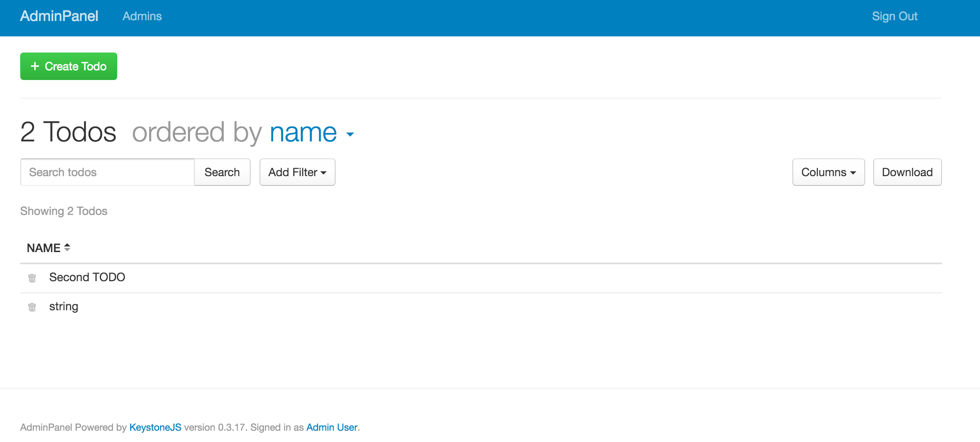
Task: Click the Add Filter dropdown arrow icon
Action: [324, 172]
